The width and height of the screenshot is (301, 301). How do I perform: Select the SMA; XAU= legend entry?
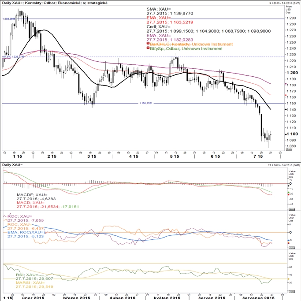[159, 9]
